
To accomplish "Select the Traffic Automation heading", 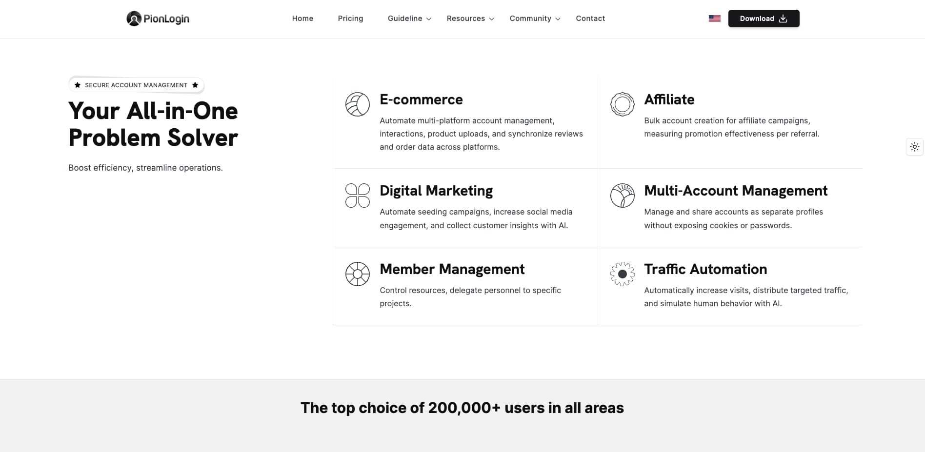I will (705, 269).
